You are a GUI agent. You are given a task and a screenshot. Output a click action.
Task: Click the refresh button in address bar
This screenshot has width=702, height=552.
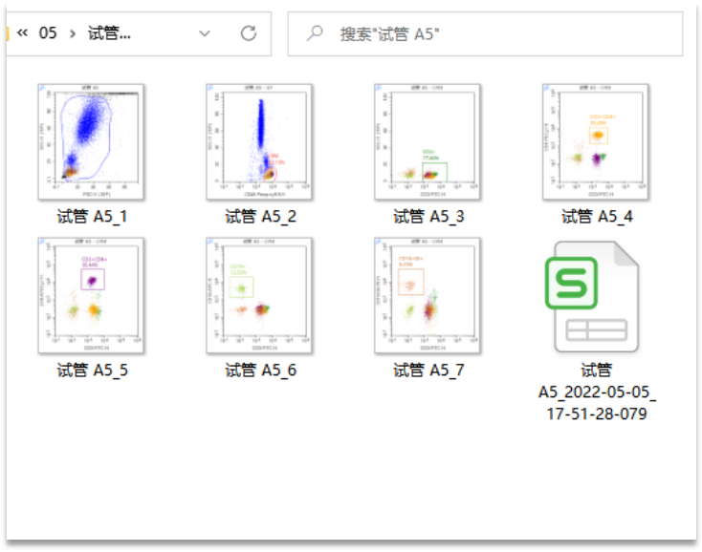point(249,33)
